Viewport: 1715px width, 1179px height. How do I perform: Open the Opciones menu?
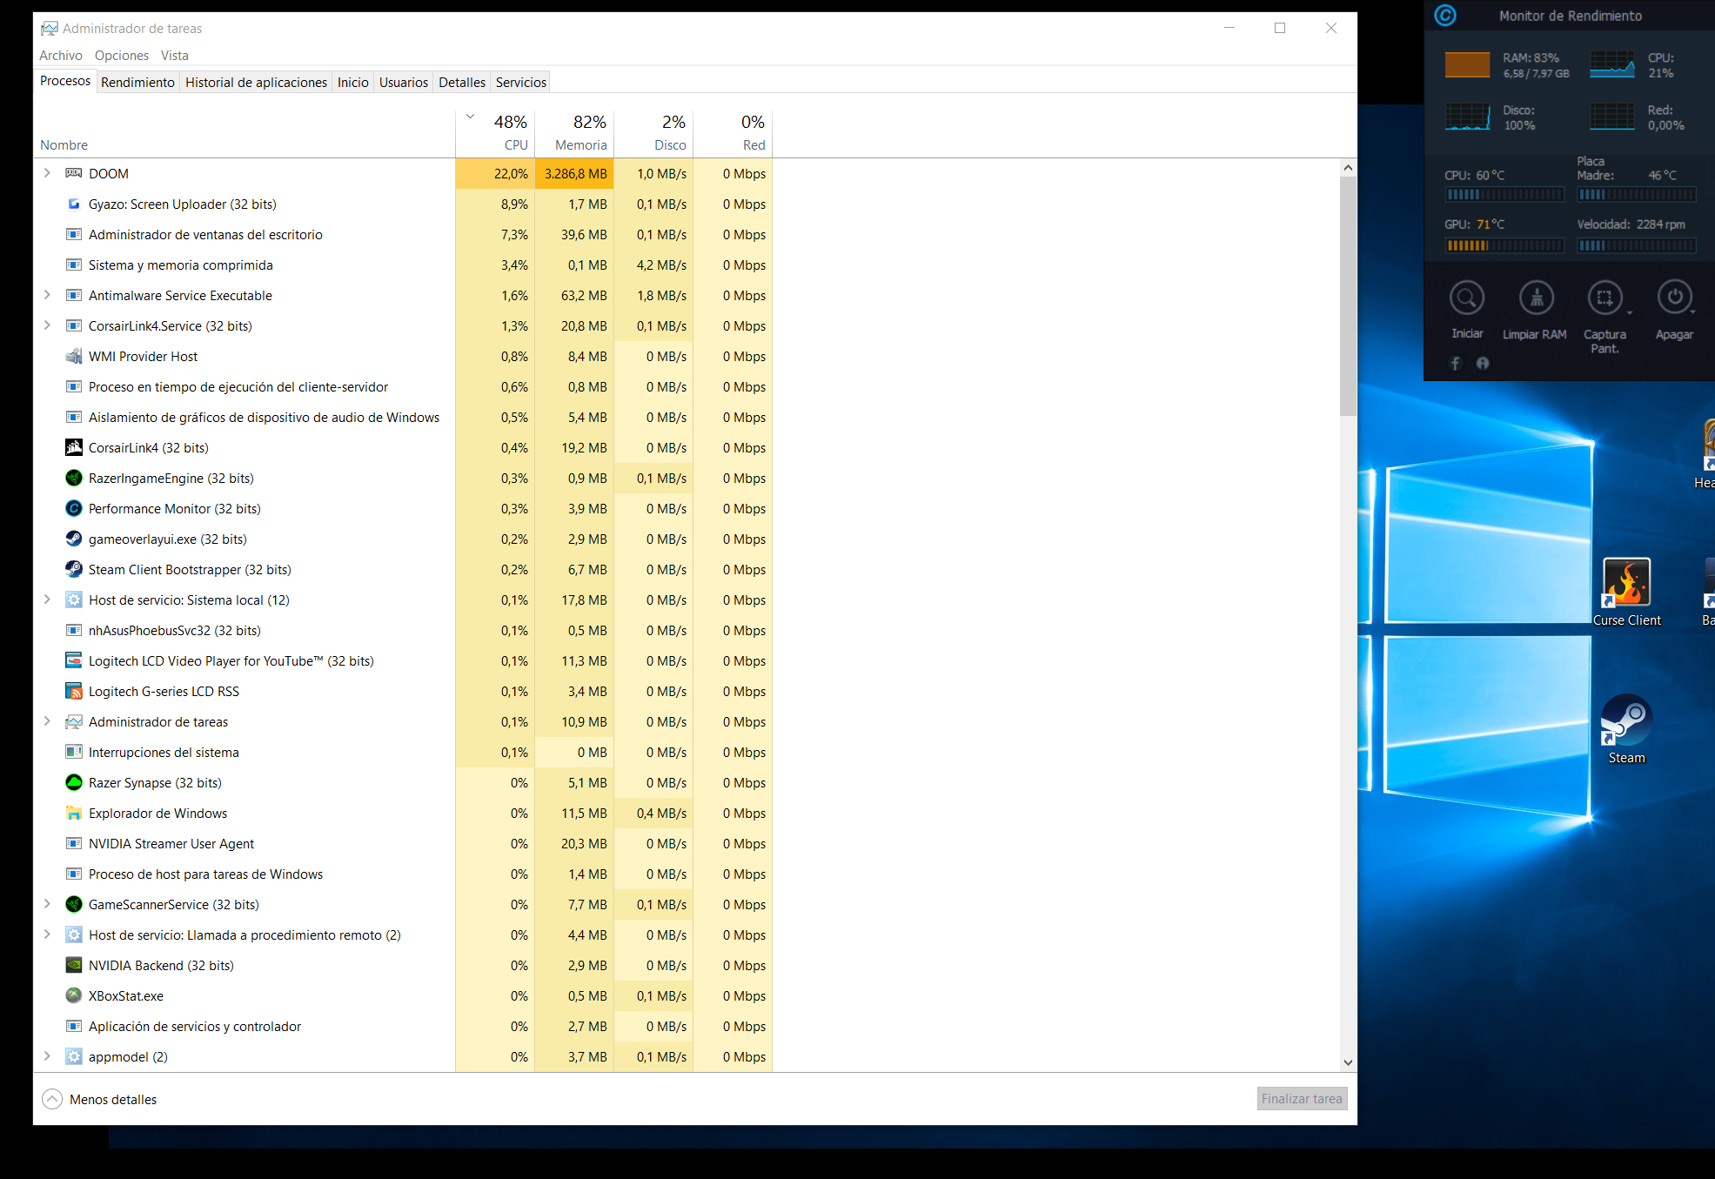pos(121,55)
